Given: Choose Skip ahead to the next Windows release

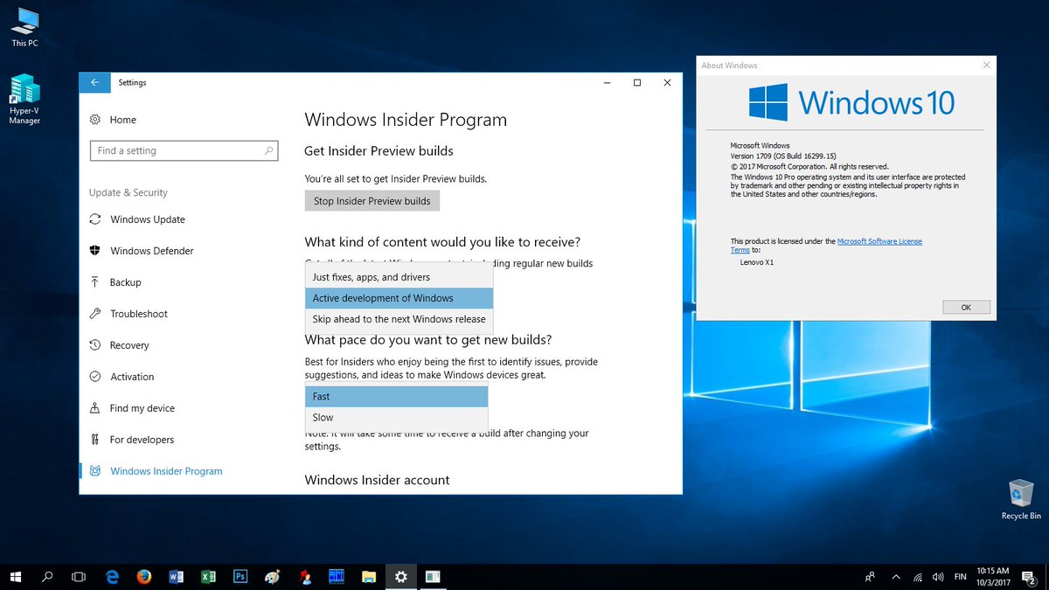Looking at the screenshot, I should (x=399, y=319).
